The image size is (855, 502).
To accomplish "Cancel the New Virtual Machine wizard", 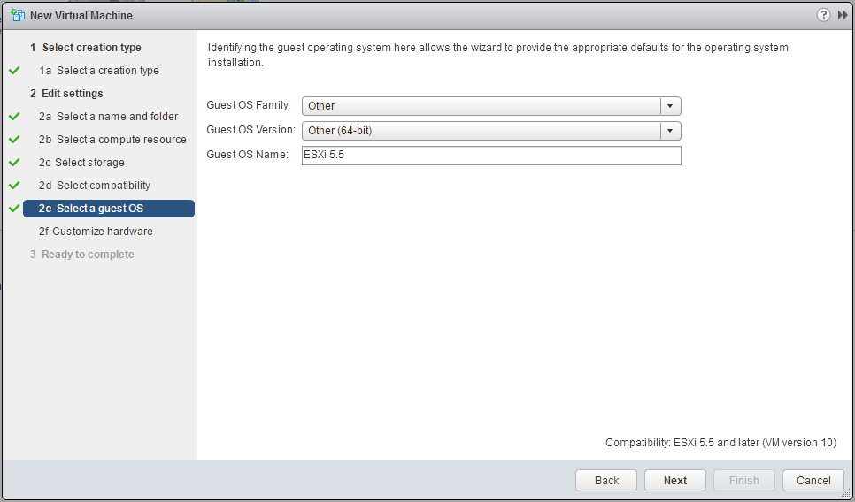I will point(813,481).
